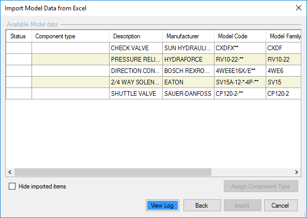Viewport: 307px width, 218px height.
Task: Close the Import Model Data dialog
Action: (x=299, y=8)
